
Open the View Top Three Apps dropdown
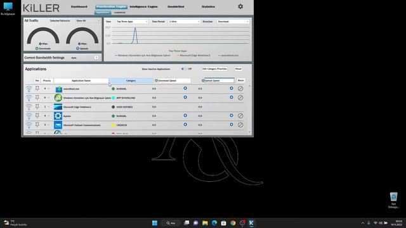coord(132,22)
